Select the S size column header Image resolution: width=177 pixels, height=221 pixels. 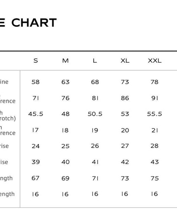[x=36, y=61]
